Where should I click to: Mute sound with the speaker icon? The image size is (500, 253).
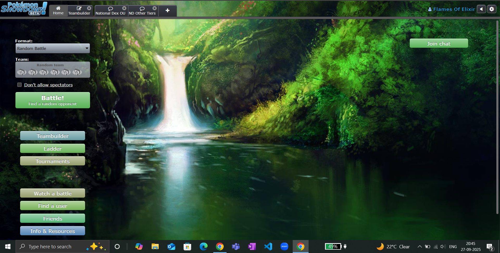(x=481, y=9)
